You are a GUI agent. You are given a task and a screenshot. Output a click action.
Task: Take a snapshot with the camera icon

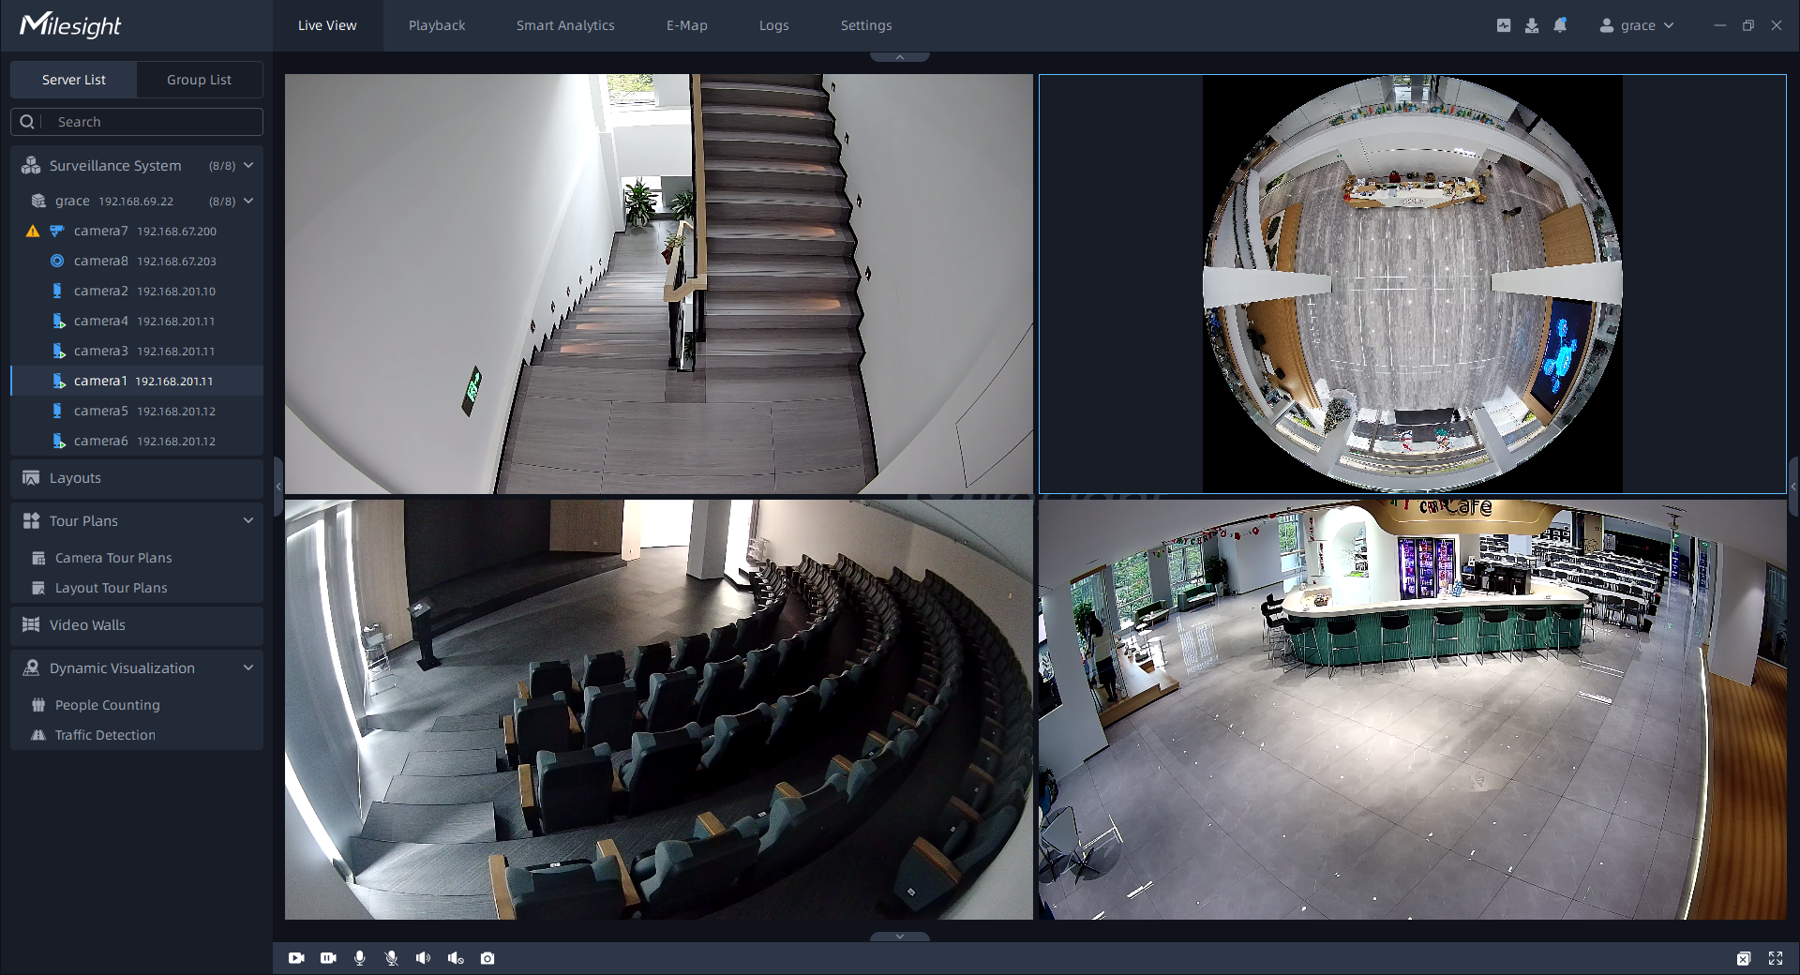(487, 958)
